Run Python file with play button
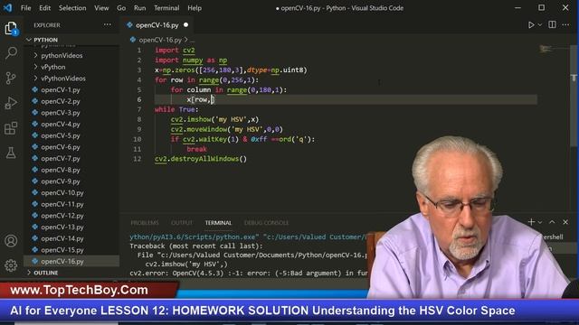This screenshot has width=579, height=325. coord(531,25)
